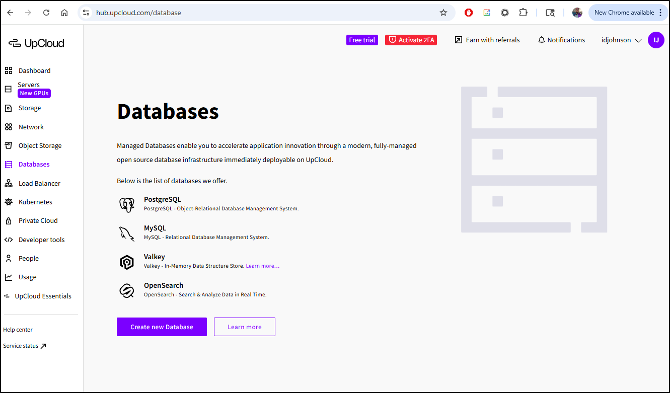Select the Load Balancer sidebar icon
670x393 pixels.
click(x=9, y=183)
